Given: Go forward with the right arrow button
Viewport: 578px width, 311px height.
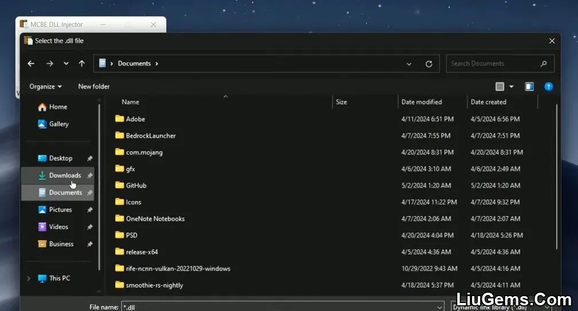Looking at the screenshot, I should pyautogui.click(x=50, y=63).
